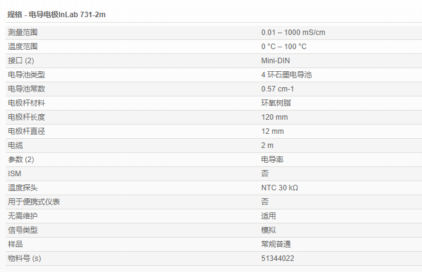
Task: Select the 参数 (2) label
Action: (21, 159)
